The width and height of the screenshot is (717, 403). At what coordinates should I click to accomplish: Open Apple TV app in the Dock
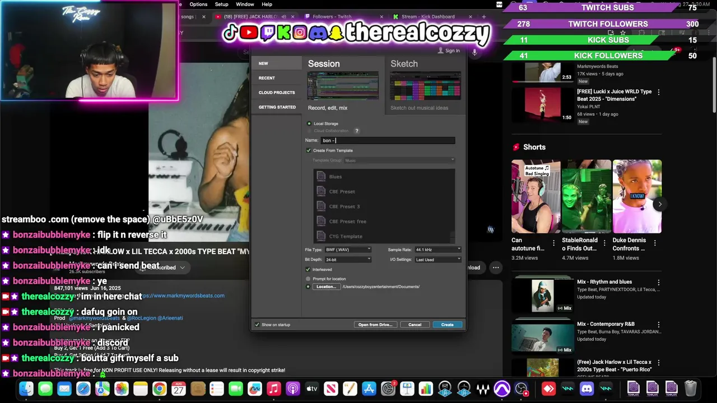click(312, 388)
